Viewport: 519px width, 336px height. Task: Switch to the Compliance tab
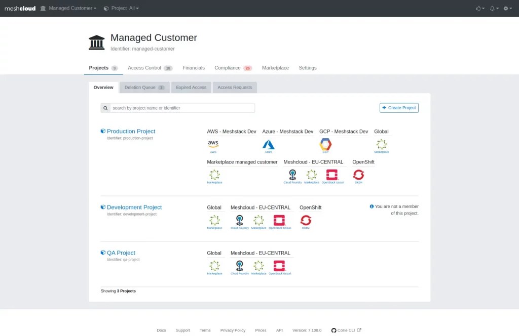pyautogui.click(x=233, y=68)
